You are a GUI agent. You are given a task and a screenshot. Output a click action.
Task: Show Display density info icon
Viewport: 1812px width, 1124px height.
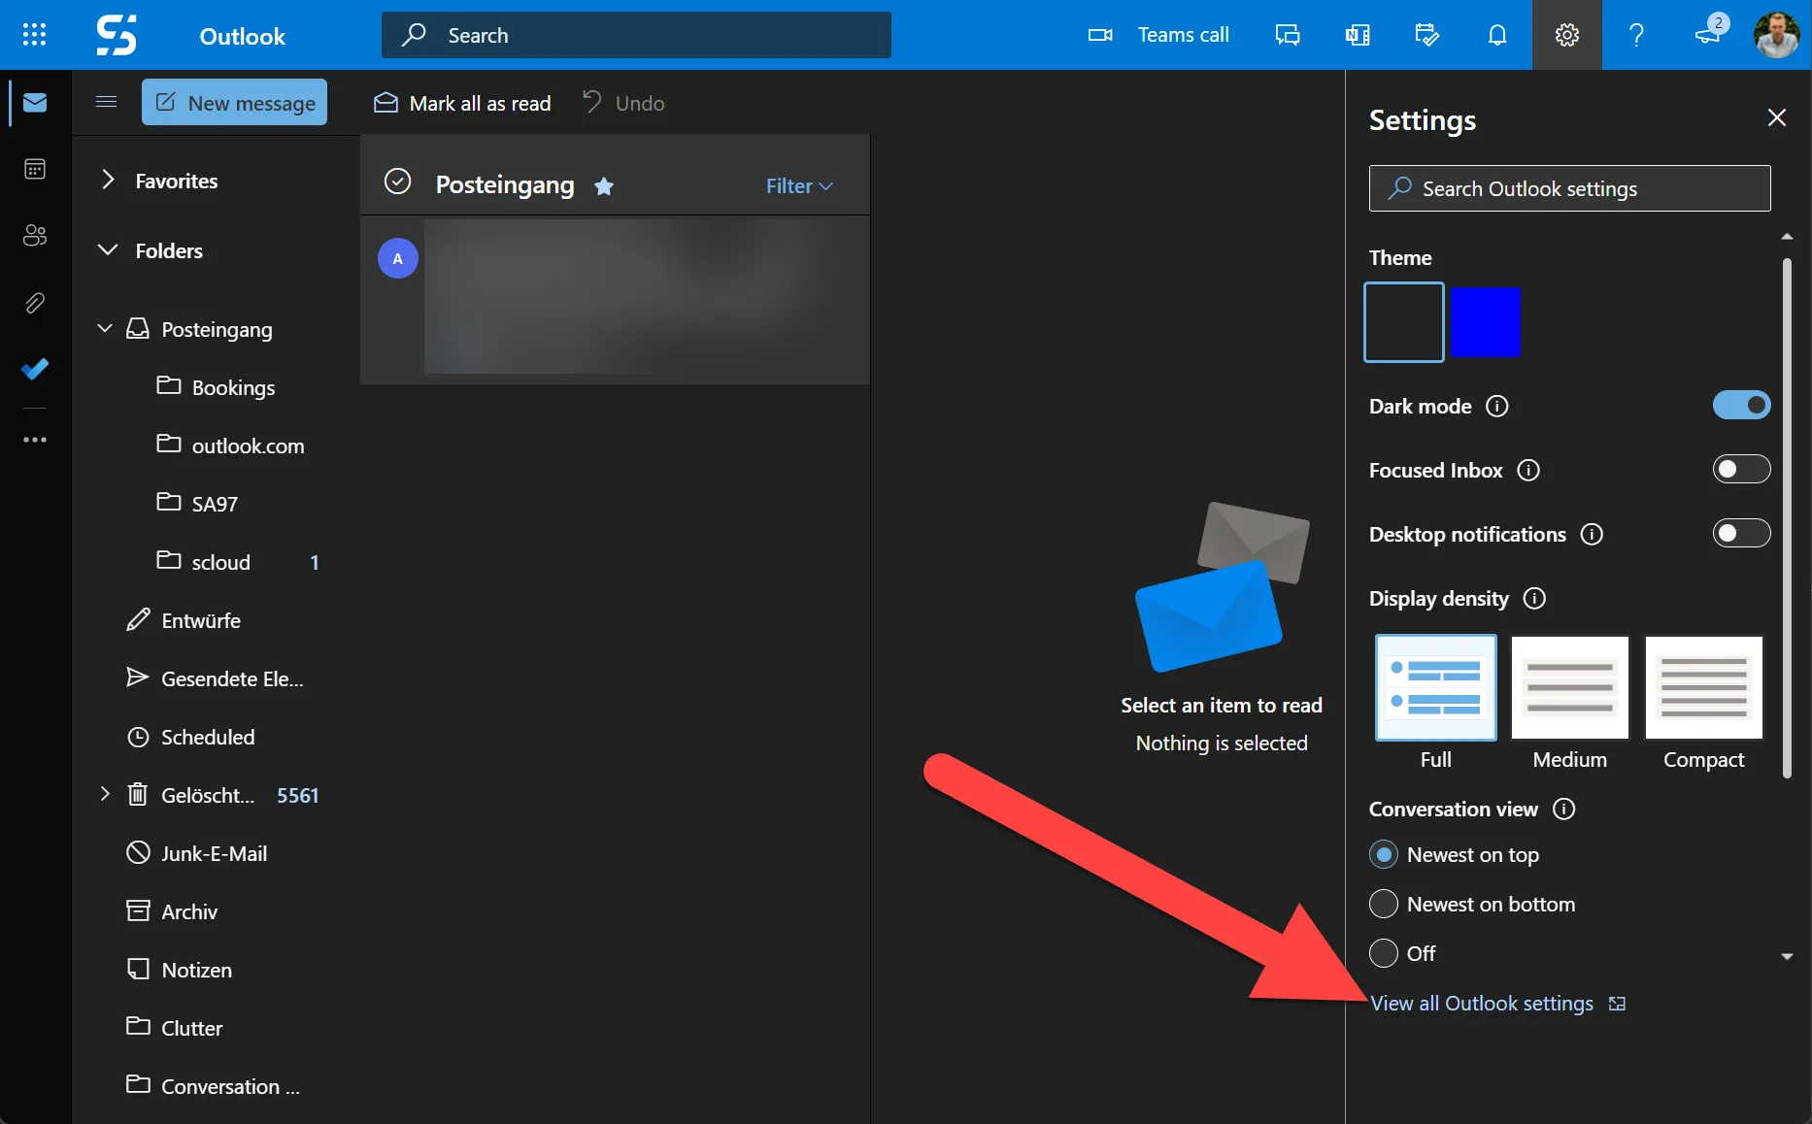point(1534,598)
